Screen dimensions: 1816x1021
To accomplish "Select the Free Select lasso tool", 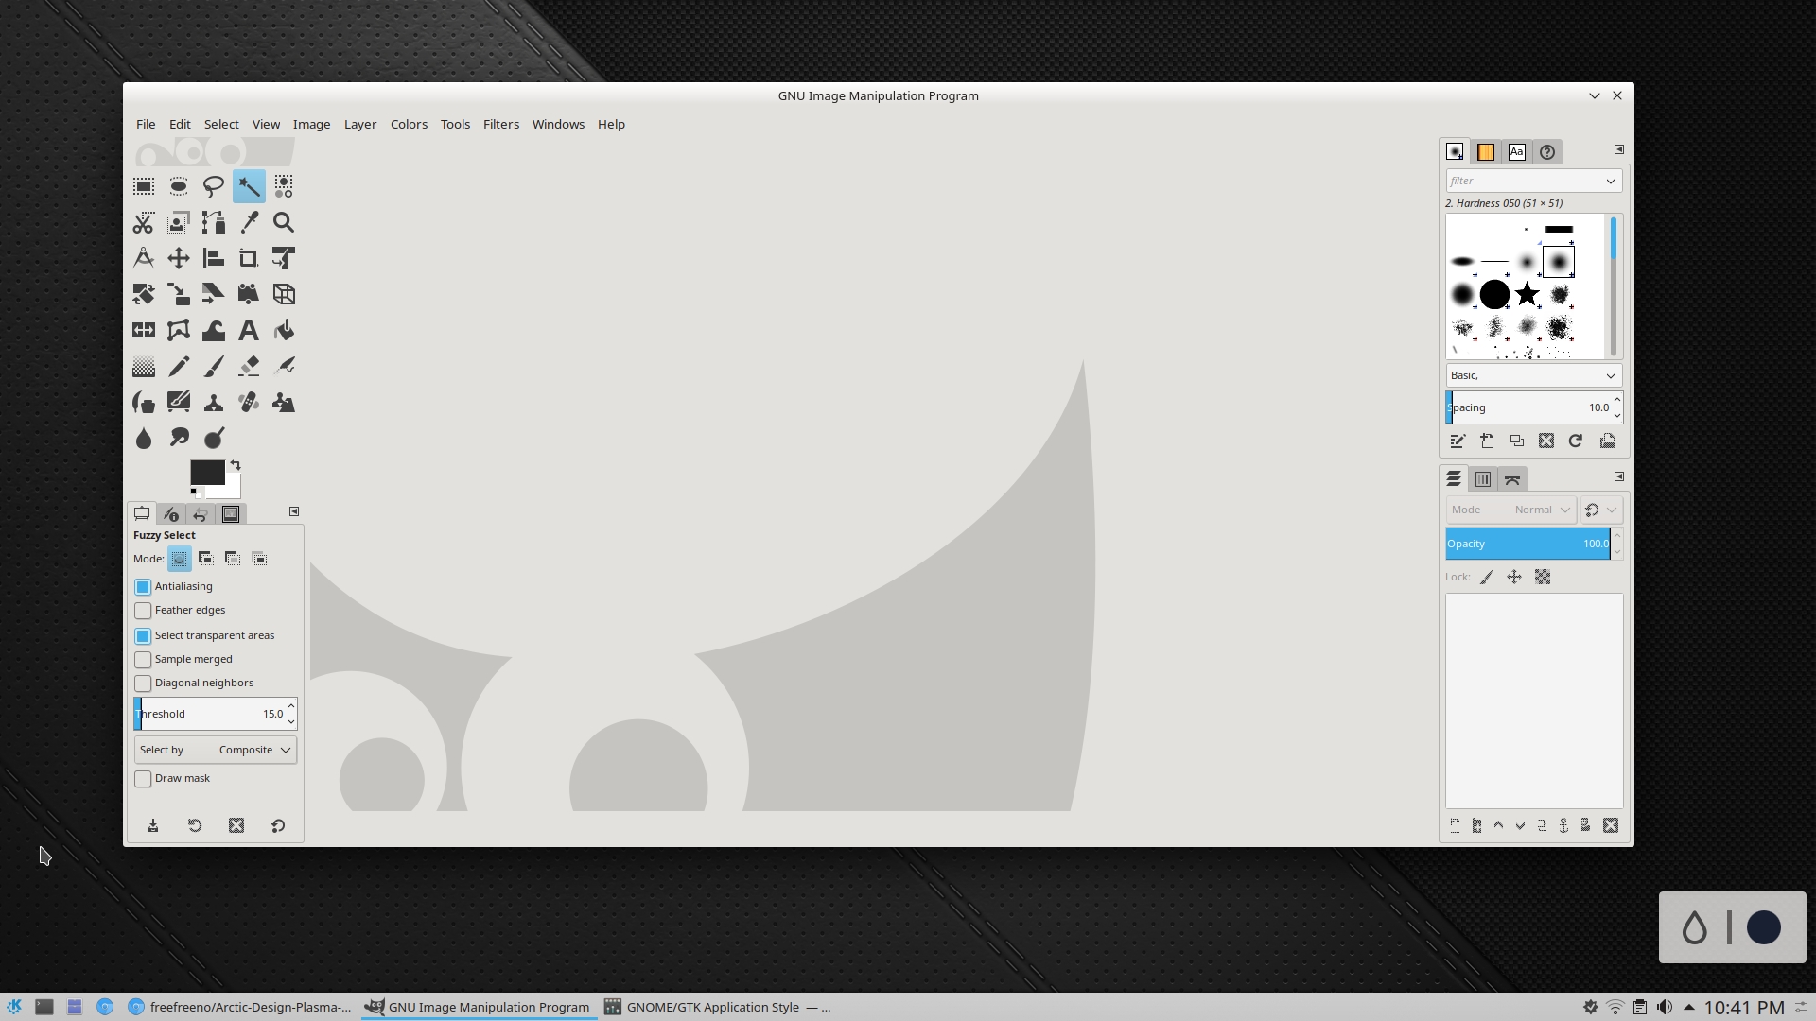I will click(214, 186).
